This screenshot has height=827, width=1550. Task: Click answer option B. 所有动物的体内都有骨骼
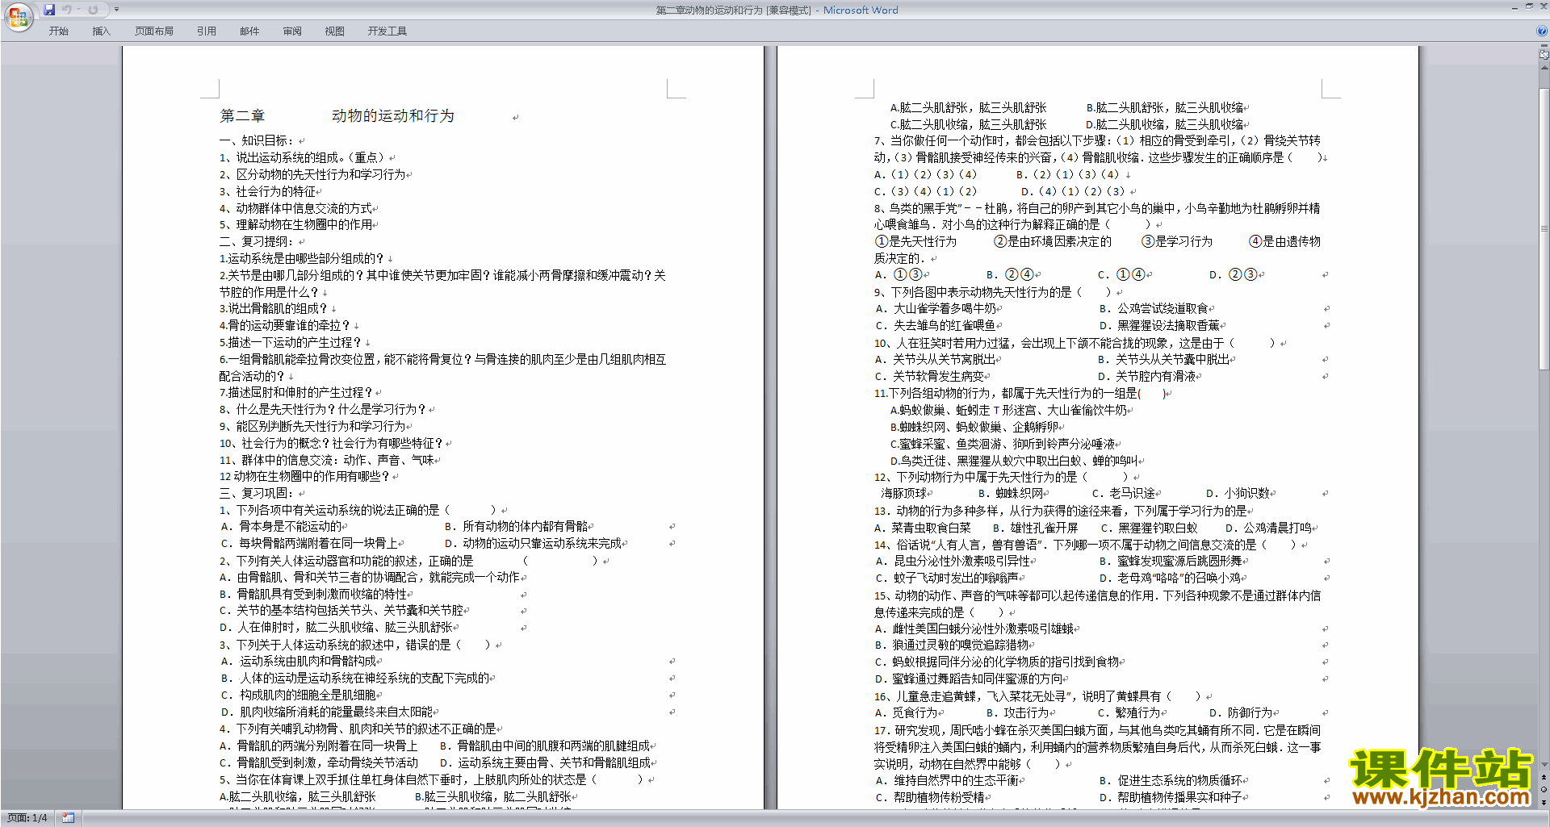point(517,526)
